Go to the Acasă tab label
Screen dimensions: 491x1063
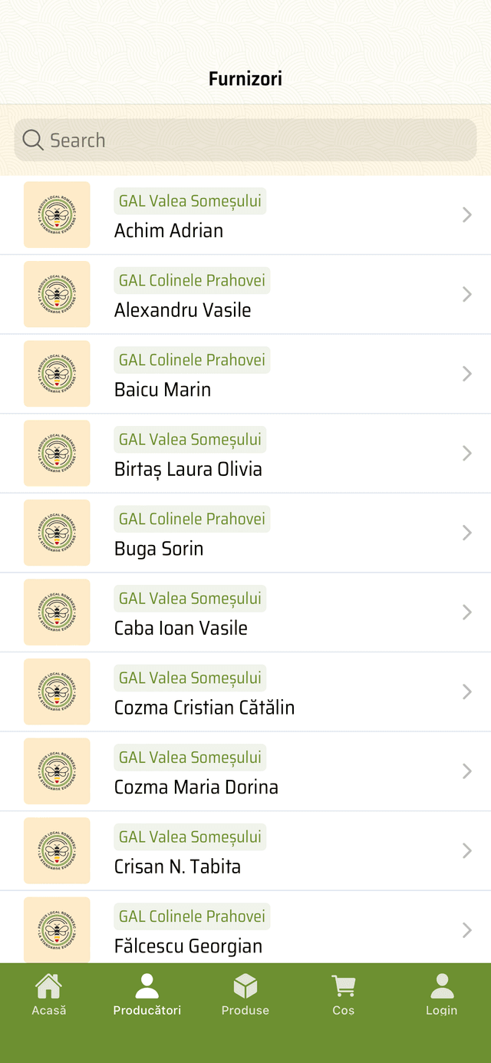click(48, 1010)
